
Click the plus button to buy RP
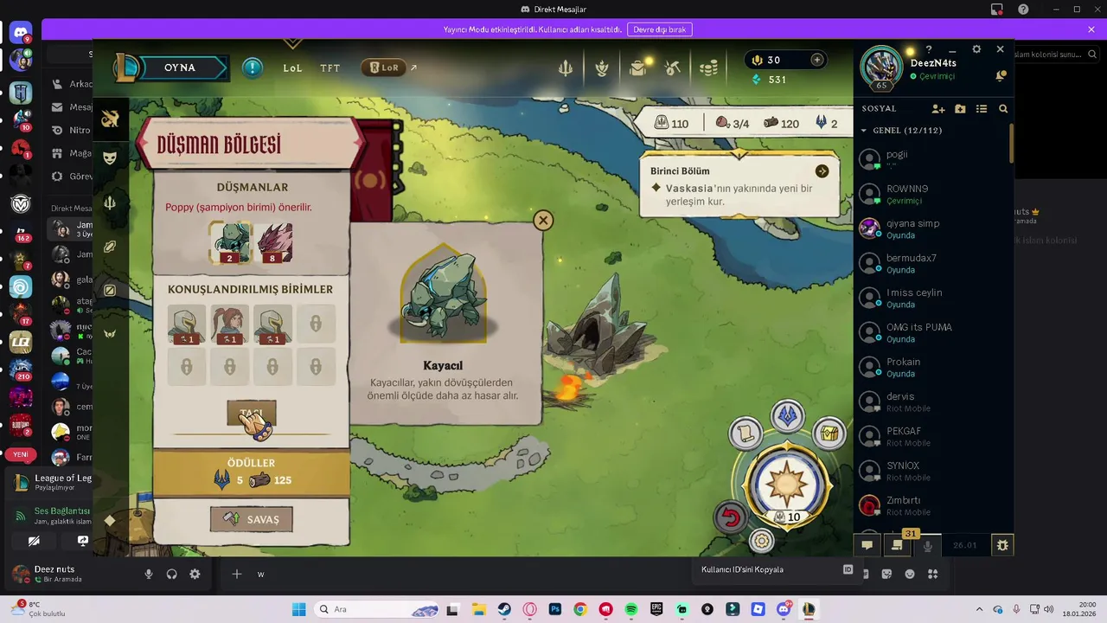(816, 60)
